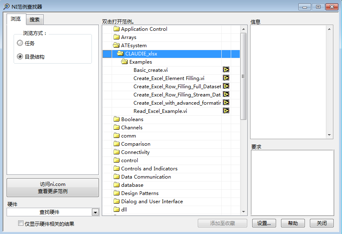342x234 pixels.
Task: Select the Booleans folder name
Action: point(132,119)
